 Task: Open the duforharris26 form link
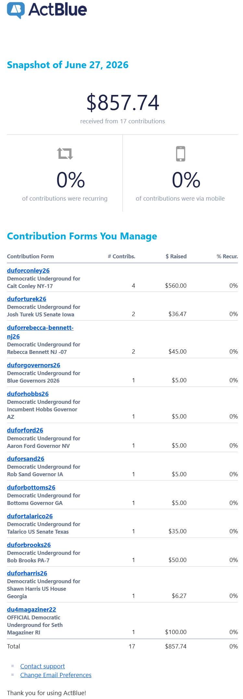click(27, 573)
